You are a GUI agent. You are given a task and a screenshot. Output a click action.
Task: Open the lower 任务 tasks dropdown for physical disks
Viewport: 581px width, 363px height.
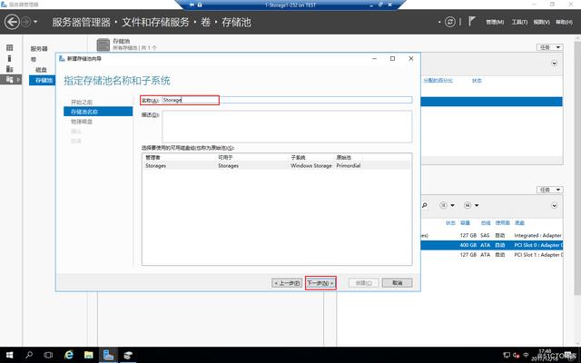click(x=550, y=190)
